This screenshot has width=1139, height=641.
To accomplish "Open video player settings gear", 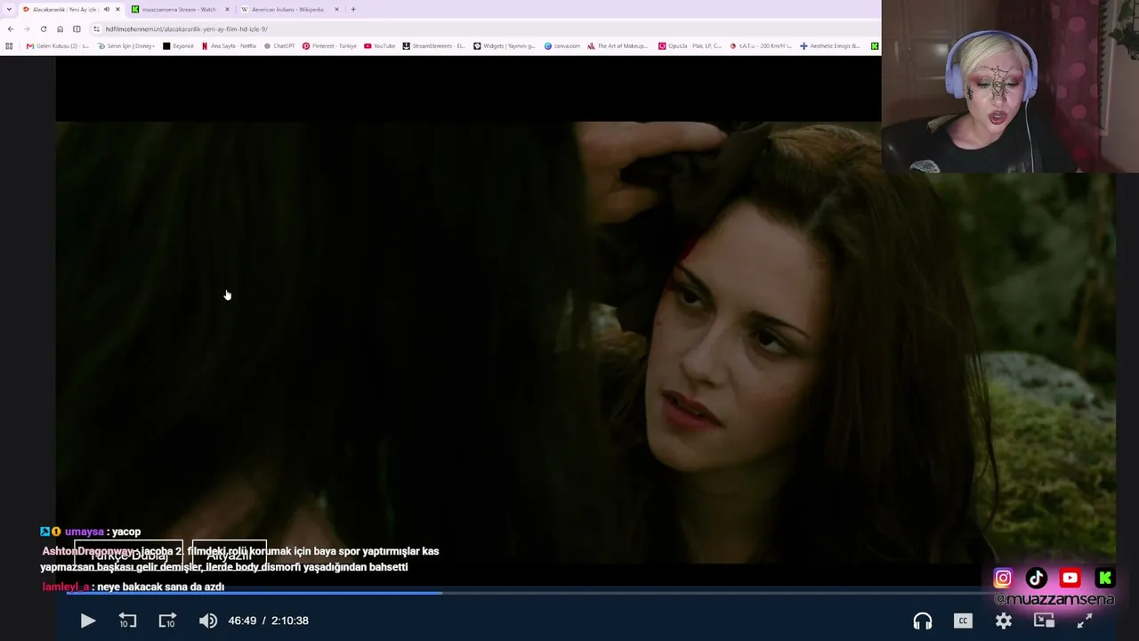I will pyautogui.click(x=1004, y=621).
